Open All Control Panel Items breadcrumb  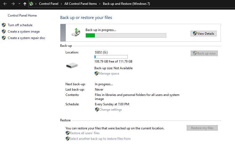[80, 4]
